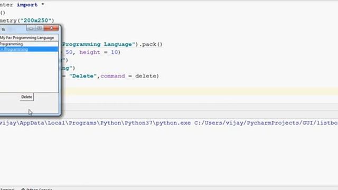Maximize the tk window

pos(39,28)
